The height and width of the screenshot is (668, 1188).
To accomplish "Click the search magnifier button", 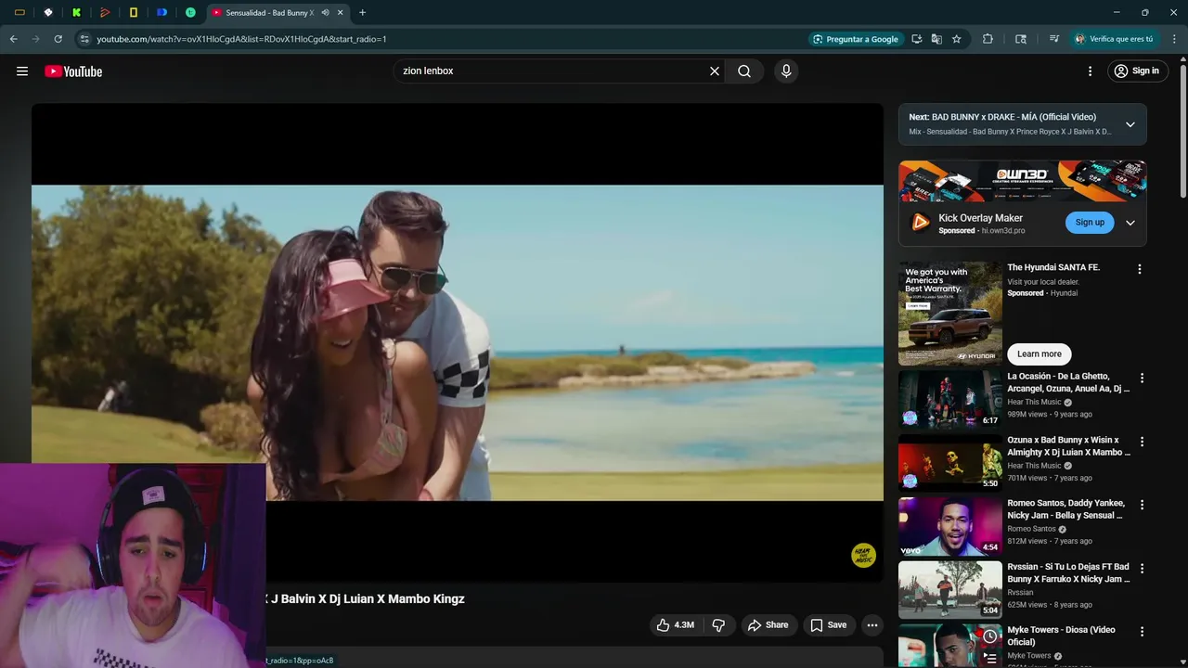I will point(744,71).
